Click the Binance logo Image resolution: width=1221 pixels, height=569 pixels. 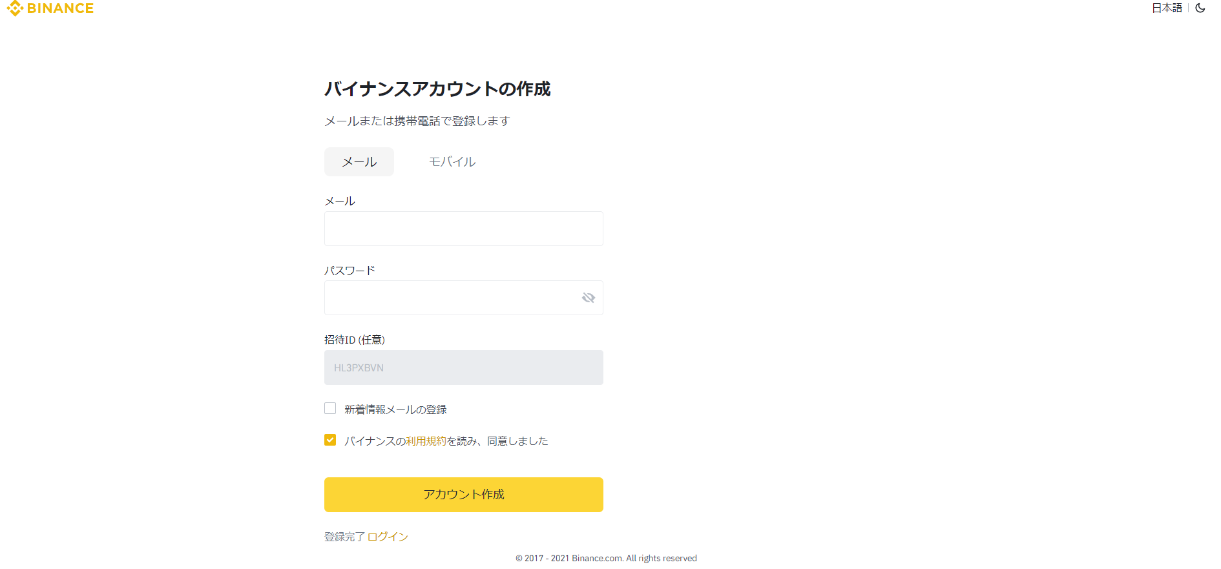pyautogui.click(x=50, y=8)
